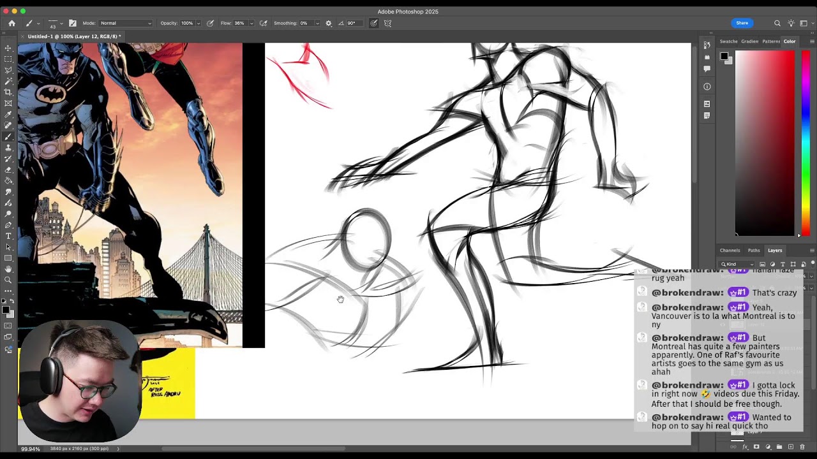Select the Zoom tool
The width and height of the screenshot is (817, 459).
8,280
